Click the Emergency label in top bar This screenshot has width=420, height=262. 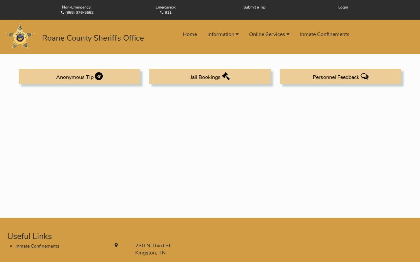click(166, 7)
